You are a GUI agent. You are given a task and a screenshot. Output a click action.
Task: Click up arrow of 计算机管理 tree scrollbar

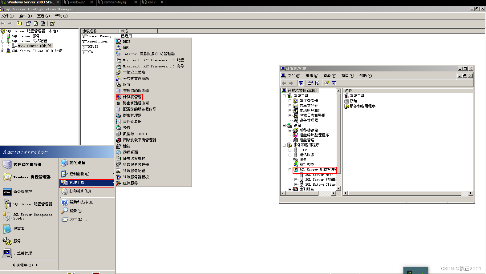click(x=338, y=91)
